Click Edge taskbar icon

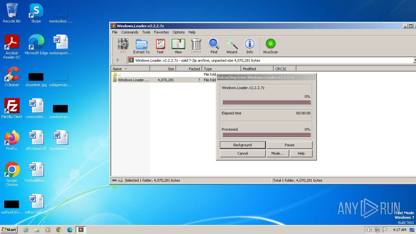pyautogui.click(x=70, y=230)
